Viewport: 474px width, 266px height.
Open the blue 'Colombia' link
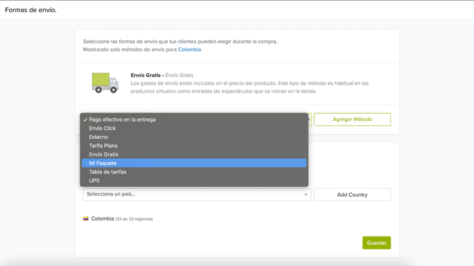click(x=190, y=50)
